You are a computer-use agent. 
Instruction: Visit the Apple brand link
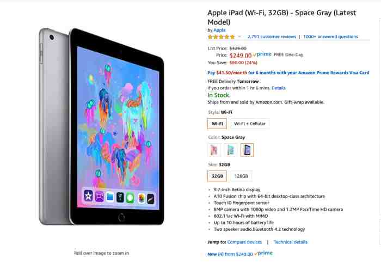coord(219,30)
